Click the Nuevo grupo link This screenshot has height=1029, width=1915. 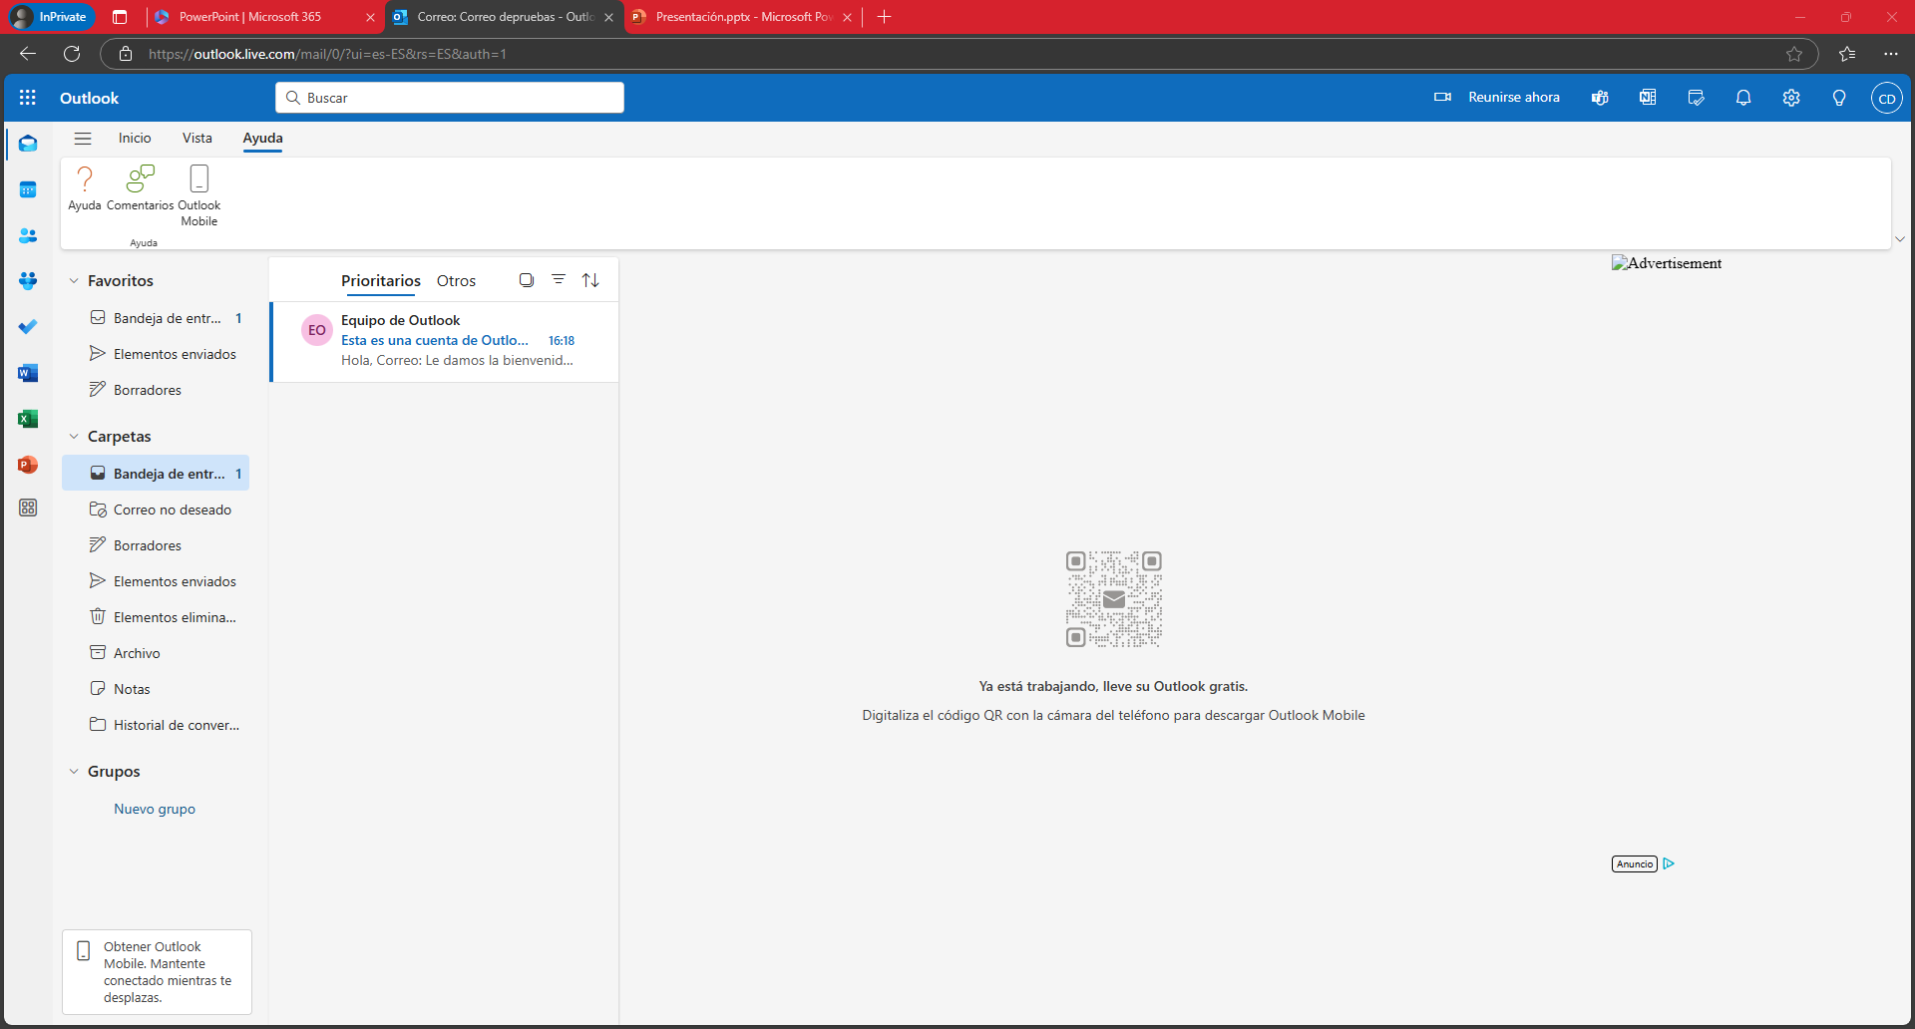pos(155,809)
